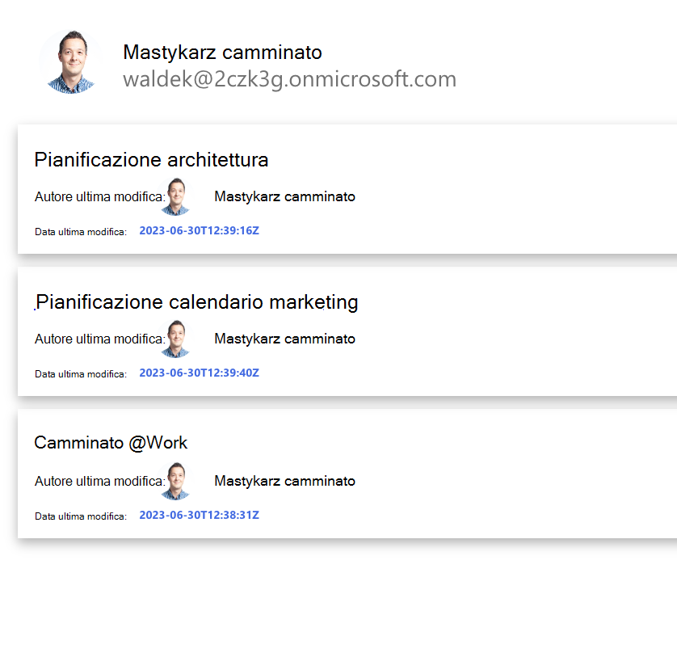Click the date link 2023-06-30T12:39:40Z
Screen dimensions: 677x653
199,373
